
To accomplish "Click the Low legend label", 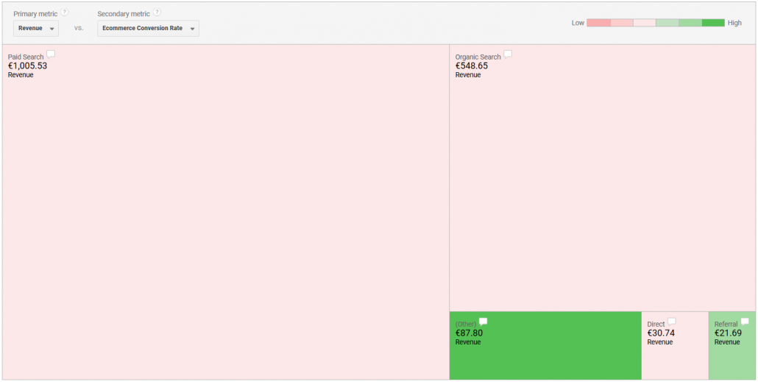I will [578, 23].
